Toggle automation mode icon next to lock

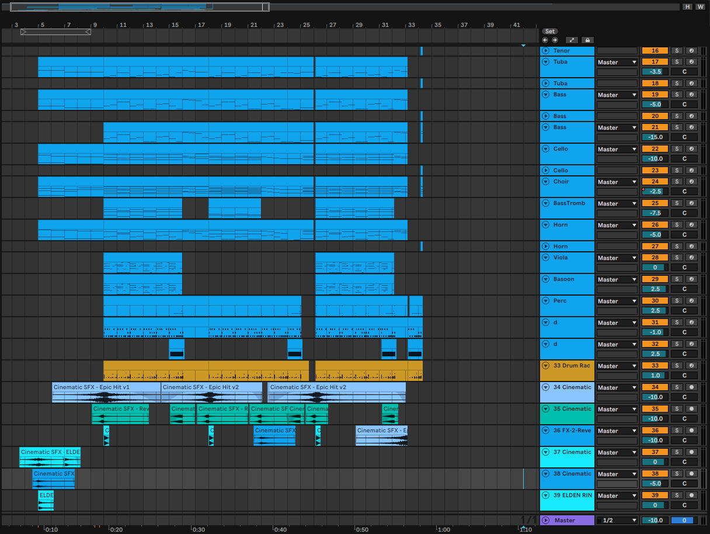[x=572, y=40]
